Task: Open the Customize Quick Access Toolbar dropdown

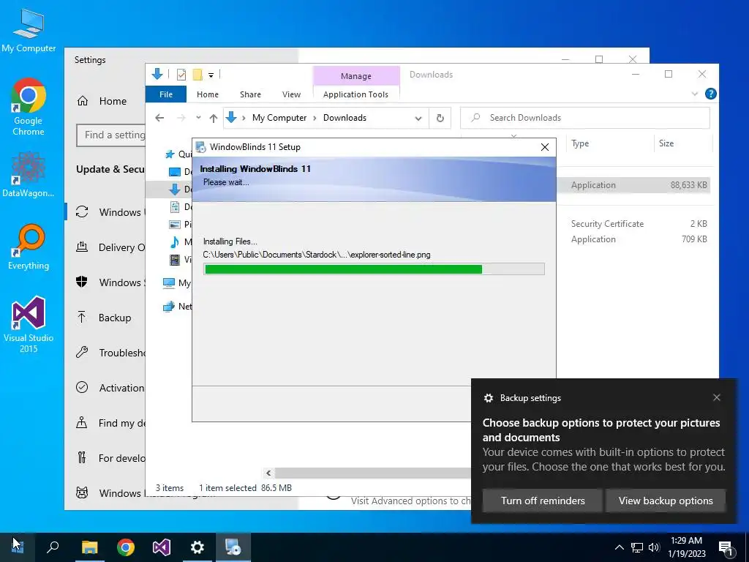Action: 211,75
